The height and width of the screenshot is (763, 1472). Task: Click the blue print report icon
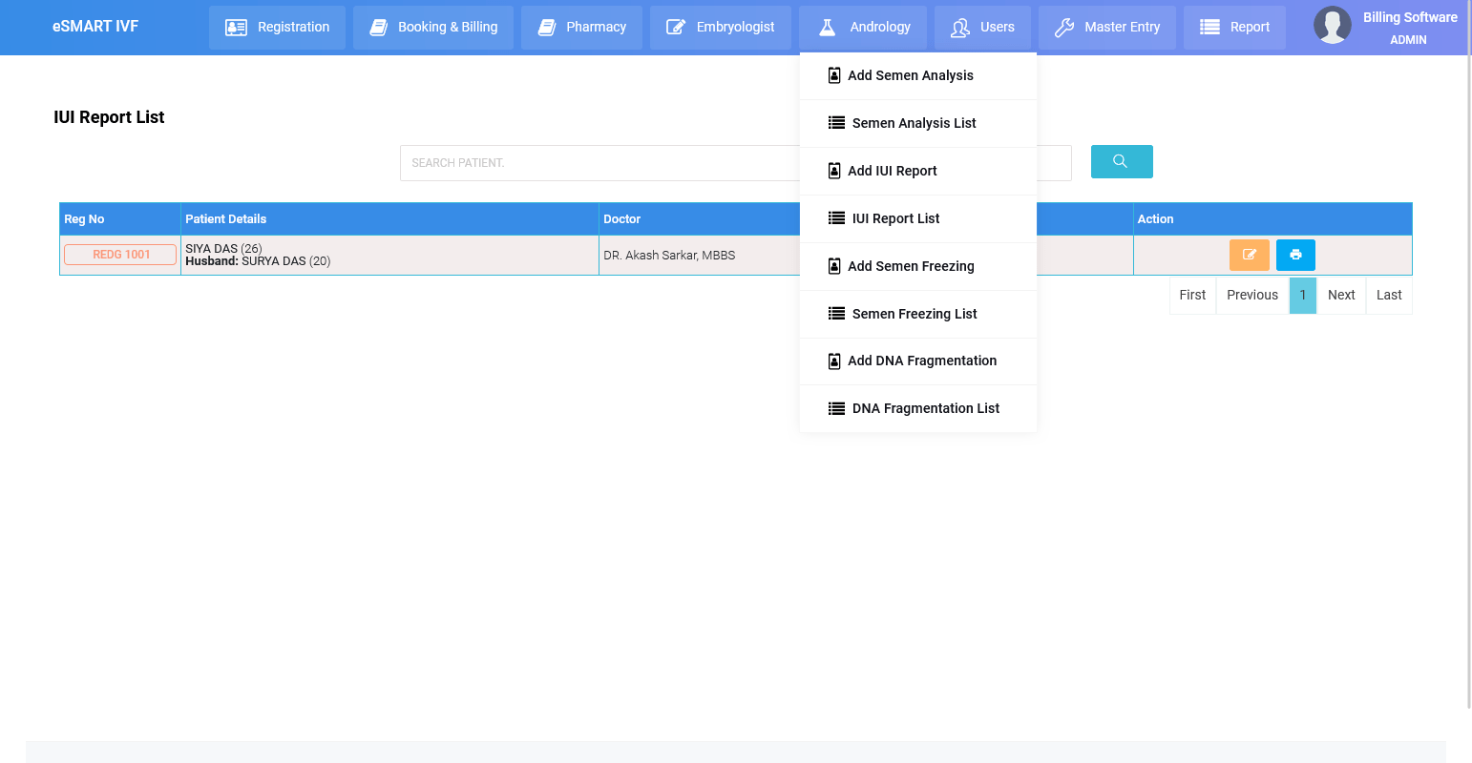[1295, 255]
